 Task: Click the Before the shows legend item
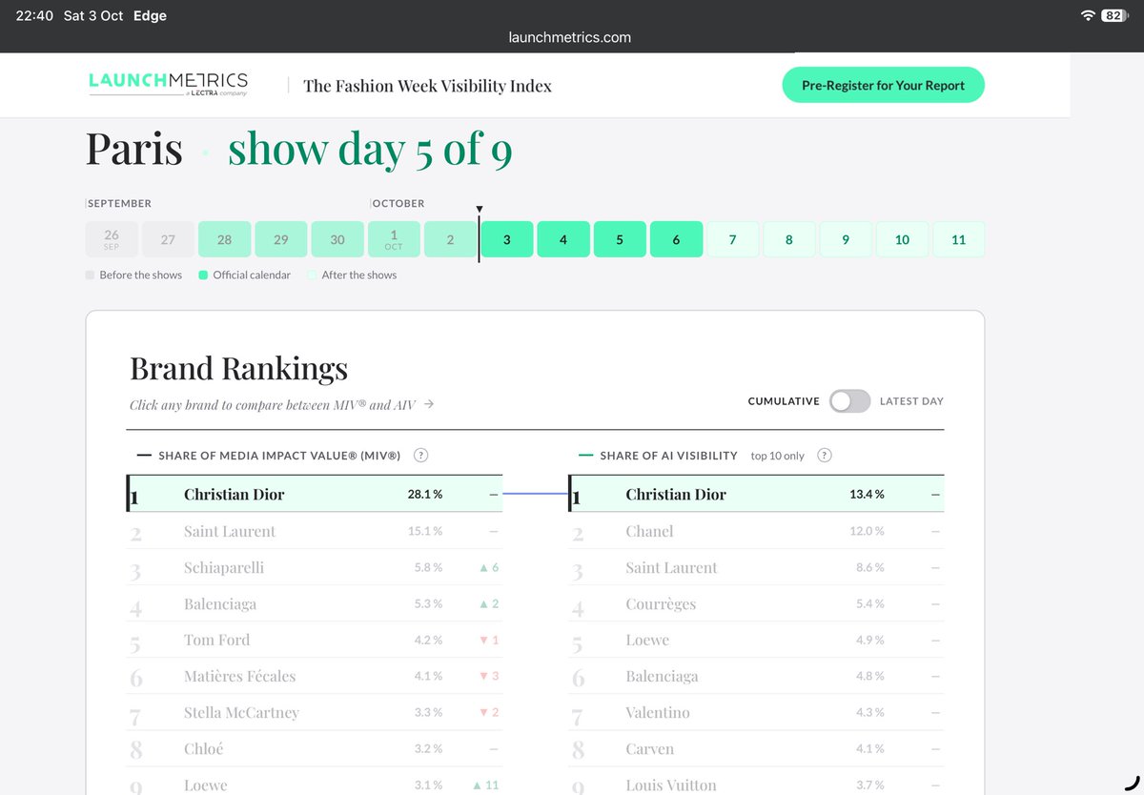(133, 275)
